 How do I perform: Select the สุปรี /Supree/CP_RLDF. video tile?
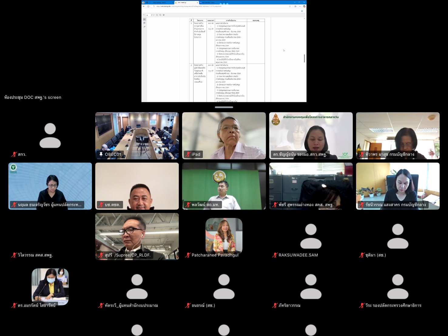tap(137, 236)
